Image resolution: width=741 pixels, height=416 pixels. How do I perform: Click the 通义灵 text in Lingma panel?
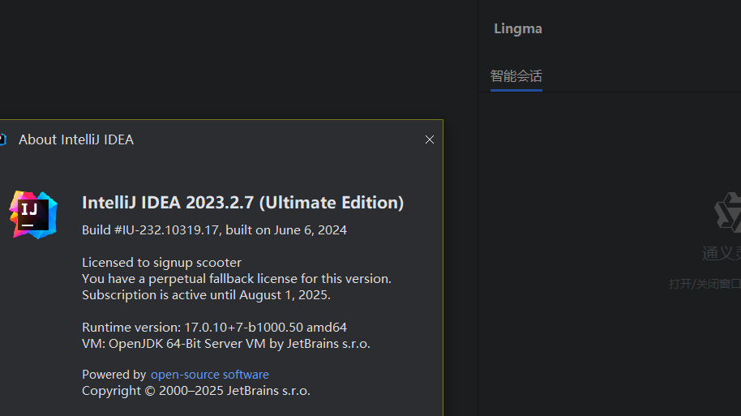[x=721, y=254]
